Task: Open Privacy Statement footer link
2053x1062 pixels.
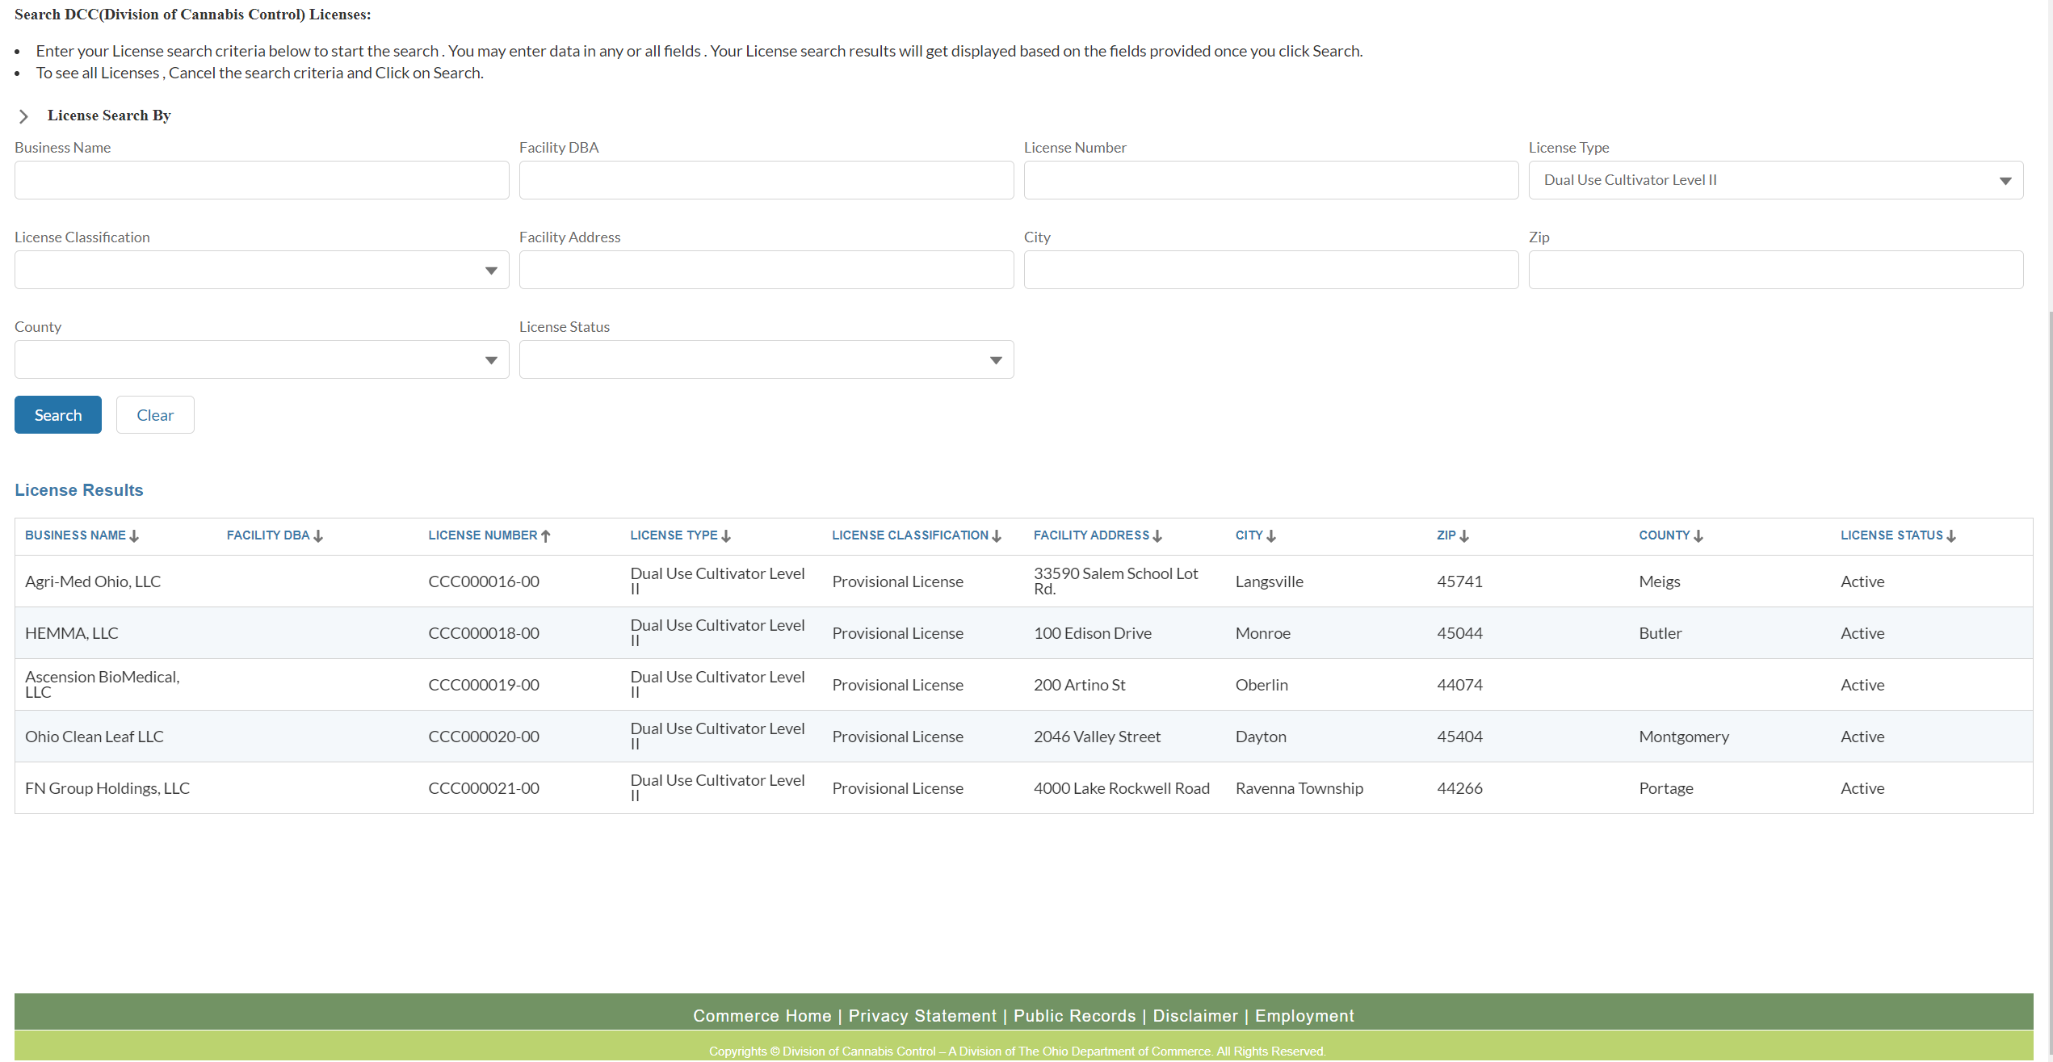Action: click(922, 1016)
